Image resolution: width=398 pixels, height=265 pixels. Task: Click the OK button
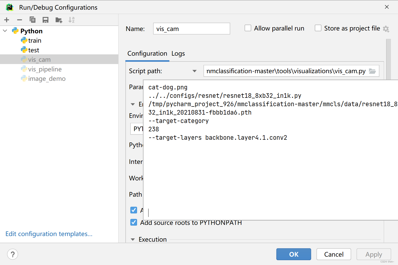tap(294, 254)
